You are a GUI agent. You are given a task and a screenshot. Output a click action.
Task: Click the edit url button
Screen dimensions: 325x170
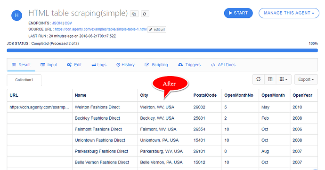(x=157, y=30)
